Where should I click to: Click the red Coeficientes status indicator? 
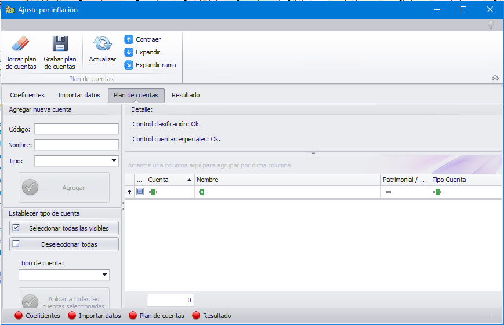point(19,316)
